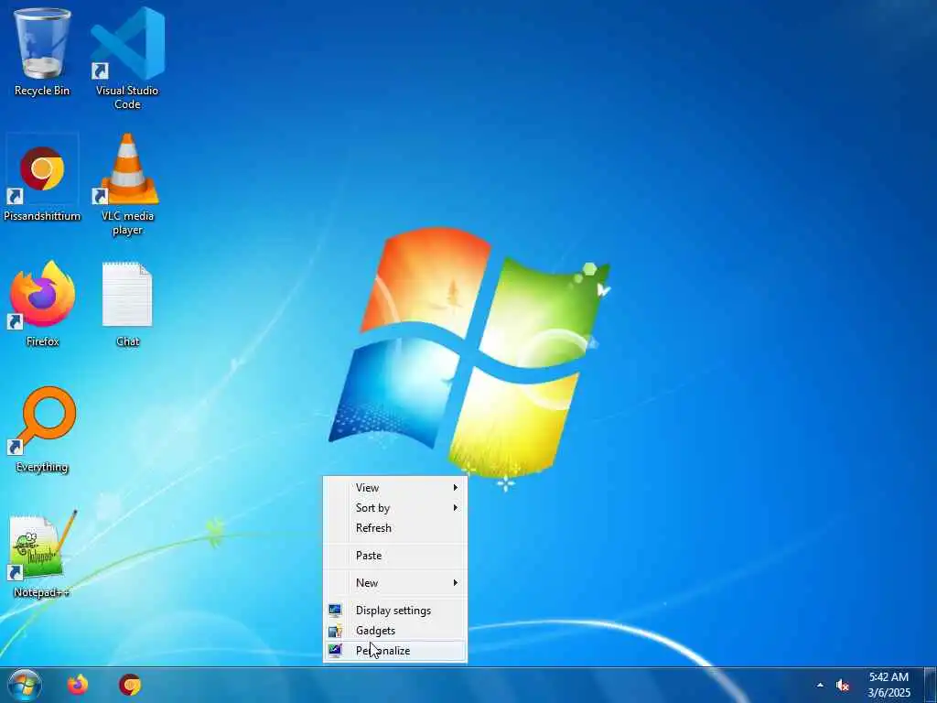Open Gadgets from the context menu
The width and height of the screenshot is (937, 703).
[395, 632]
